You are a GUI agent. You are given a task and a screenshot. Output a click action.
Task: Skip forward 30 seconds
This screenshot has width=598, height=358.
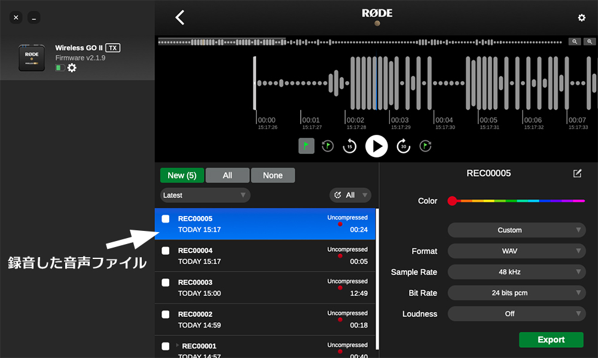click(404, 146)
